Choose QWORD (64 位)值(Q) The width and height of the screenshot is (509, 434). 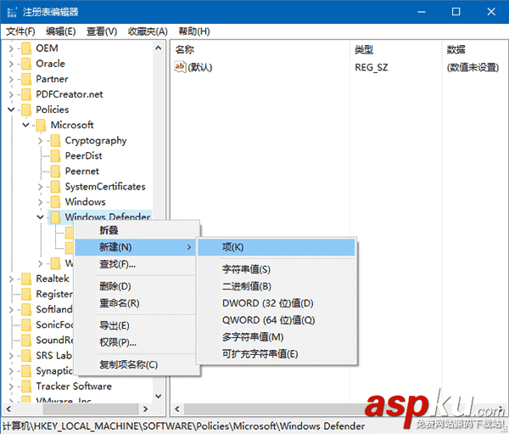[x=277, y=320]
